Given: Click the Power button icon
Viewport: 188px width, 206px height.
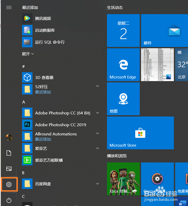Looking at the screenshot, I should (9, 200).
